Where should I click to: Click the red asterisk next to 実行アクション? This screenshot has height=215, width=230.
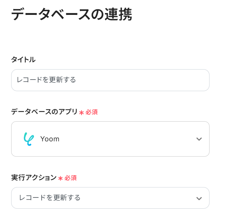click(60, 178)
